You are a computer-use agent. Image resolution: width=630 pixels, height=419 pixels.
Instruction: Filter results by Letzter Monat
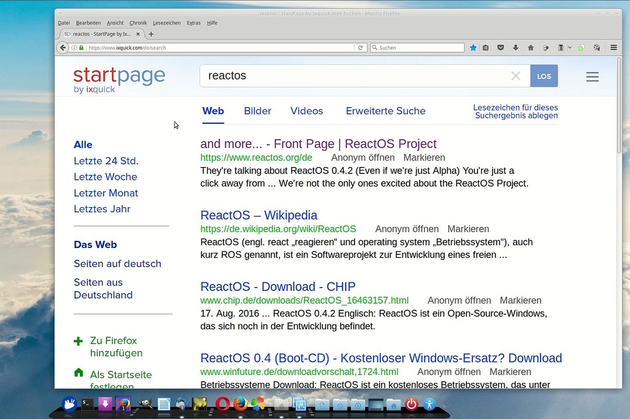[x=105, y=193]
